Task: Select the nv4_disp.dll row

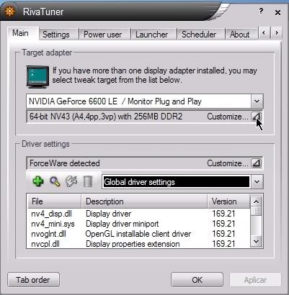Action: pos(138,214)
